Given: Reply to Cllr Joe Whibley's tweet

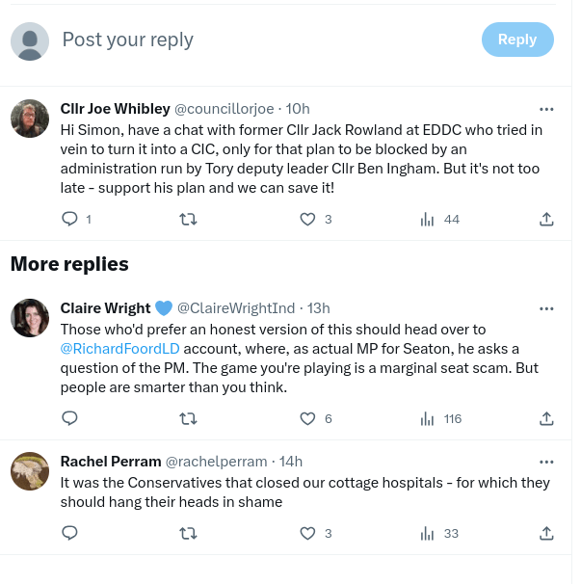Looking at the screenshot, I should (x=69, y=219).
